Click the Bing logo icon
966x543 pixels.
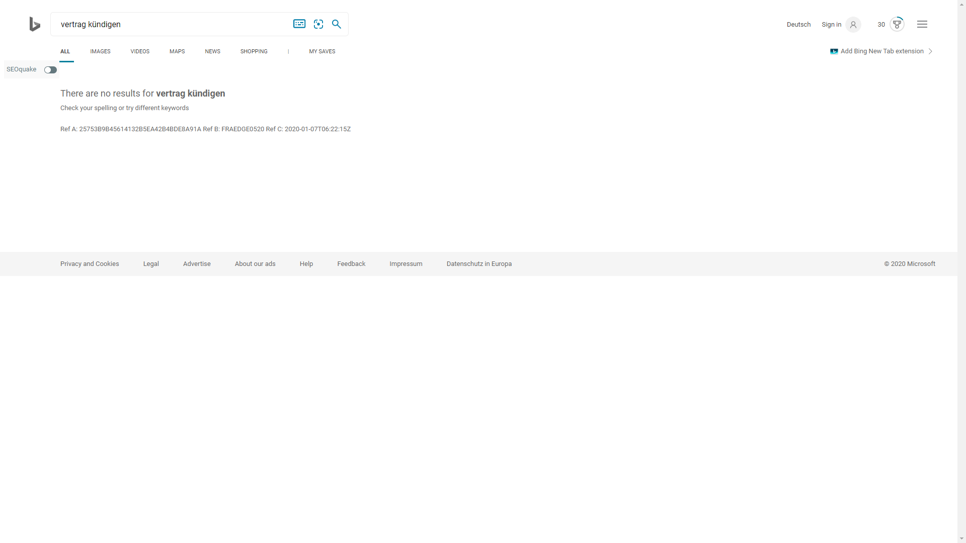pyautogui.click(x=34, y=24)
